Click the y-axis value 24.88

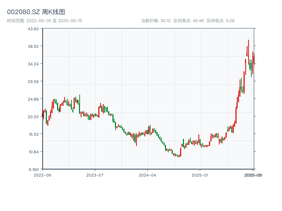(33, 99)
